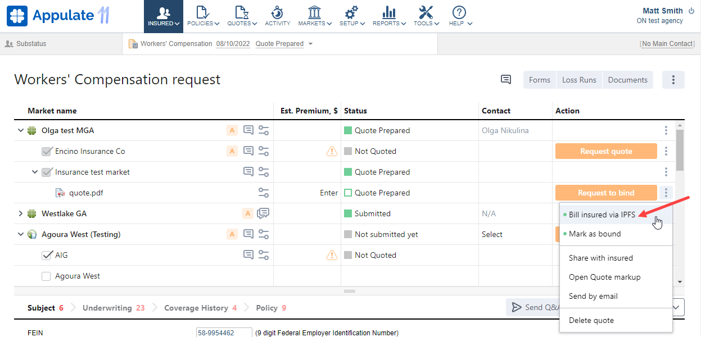
Task: Open notes icon for Insurance test market
Action: [248, 172]
